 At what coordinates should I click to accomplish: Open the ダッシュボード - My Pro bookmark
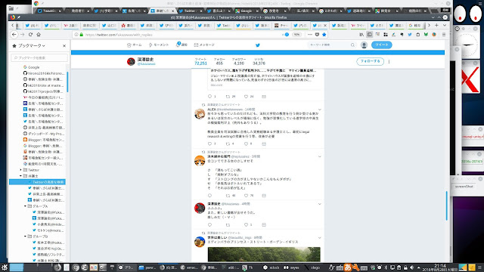[x=44, y=134]
